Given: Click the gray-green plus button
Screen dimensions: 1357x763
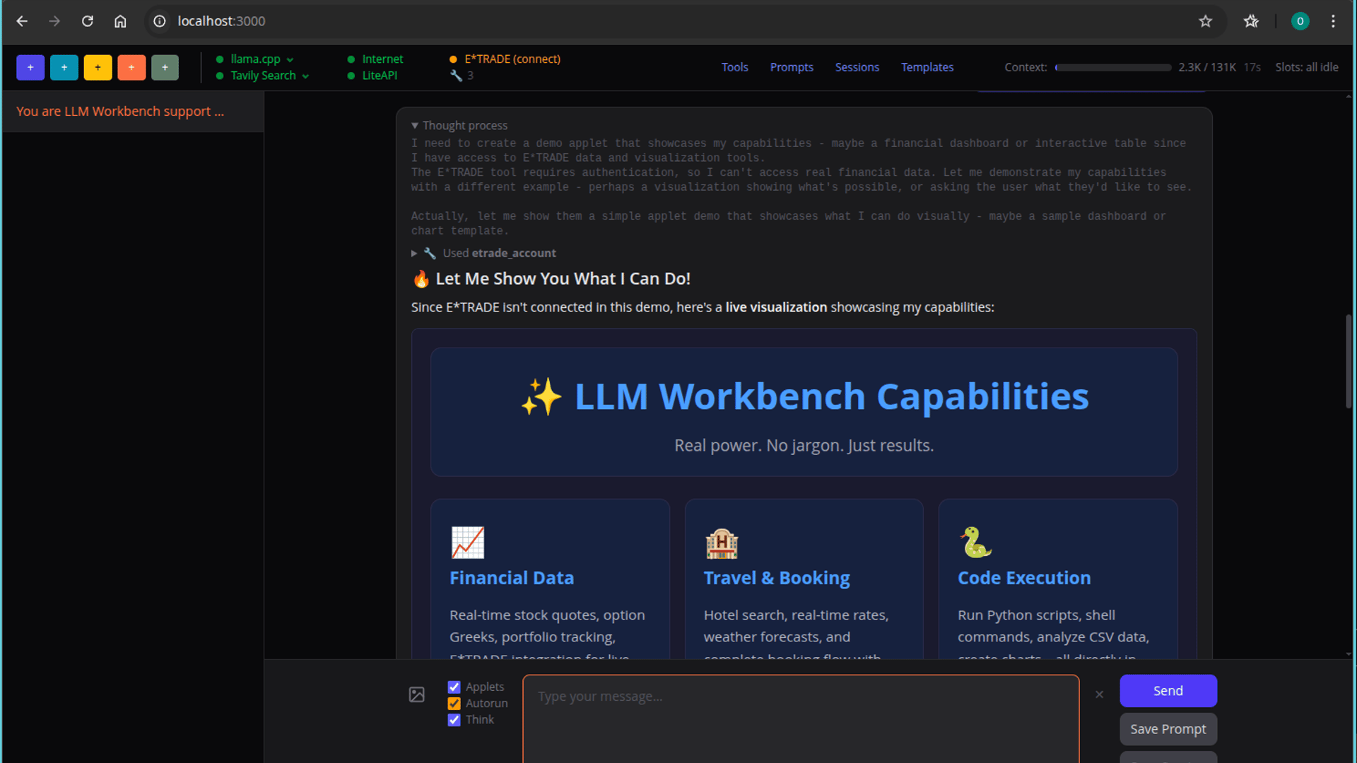Looking at the screenshot, I should click(x=165, y=67).
